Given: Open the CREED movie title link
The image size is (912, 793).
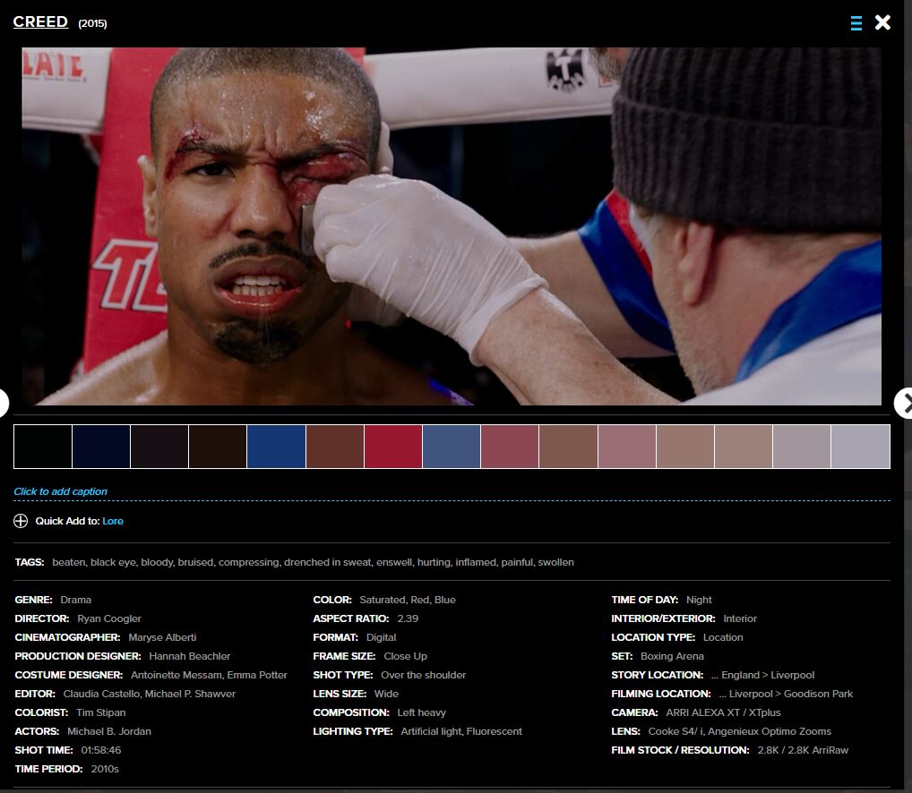Looking at the screenshot, I should (x=40, y=21).
